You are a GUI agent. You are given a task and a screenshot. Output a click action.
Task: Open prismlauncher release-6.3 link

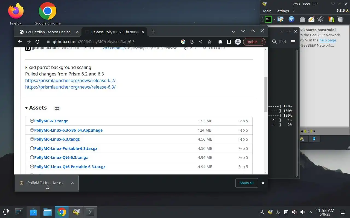[70, 87]
